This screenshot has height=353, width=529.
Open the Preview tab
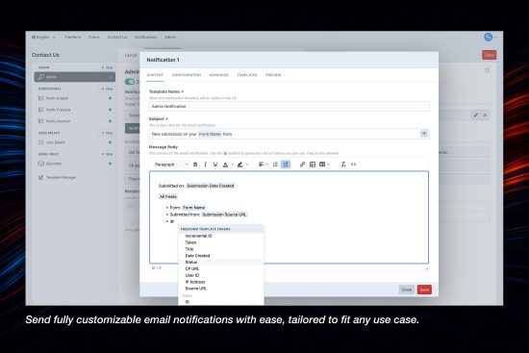pyautogui.click(x=273, y=75)
